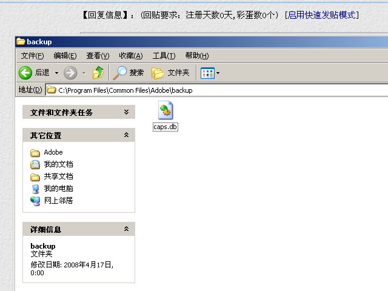Click the 详细信息 panel header
This screenshot has width=388, height=291.
tap(79, 229)
